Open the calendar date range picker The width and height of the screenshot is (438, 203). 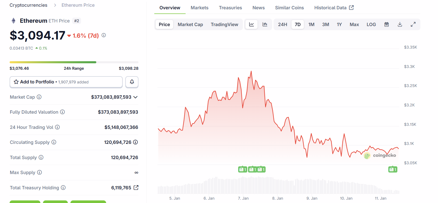point(386,25)
